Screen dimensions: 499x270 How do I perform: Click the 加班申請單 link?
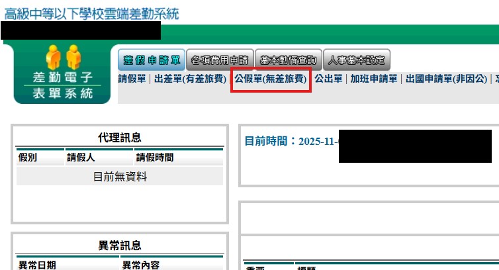[x=374, y=79]
